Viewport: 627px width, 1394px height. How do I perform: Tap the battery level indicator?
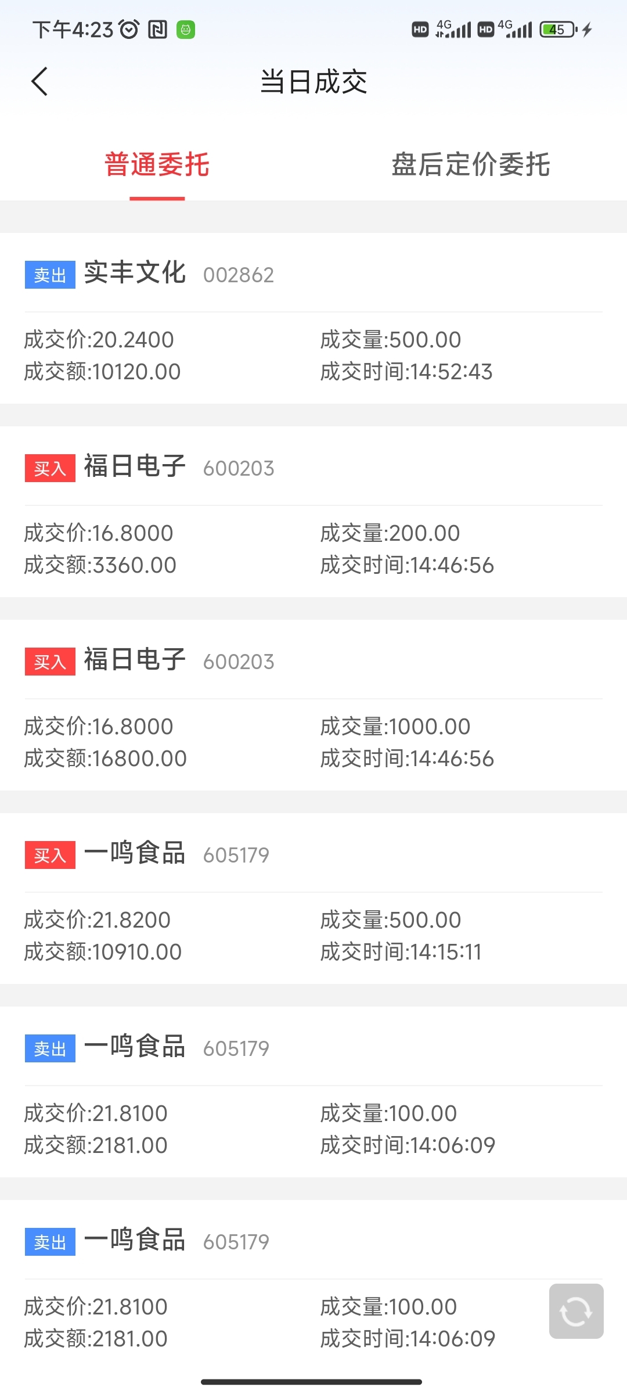(x=558, y=29)
